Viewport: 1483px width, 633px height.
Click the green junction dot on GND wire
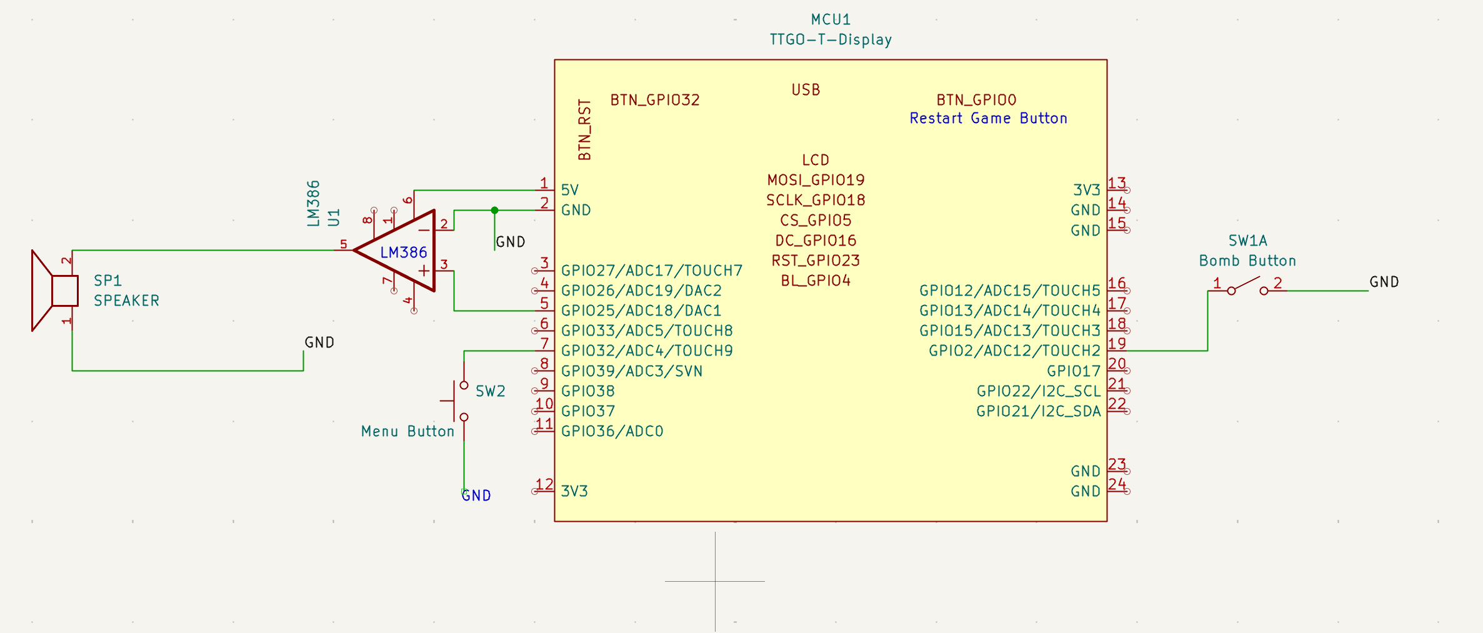[x=494, y=211]
